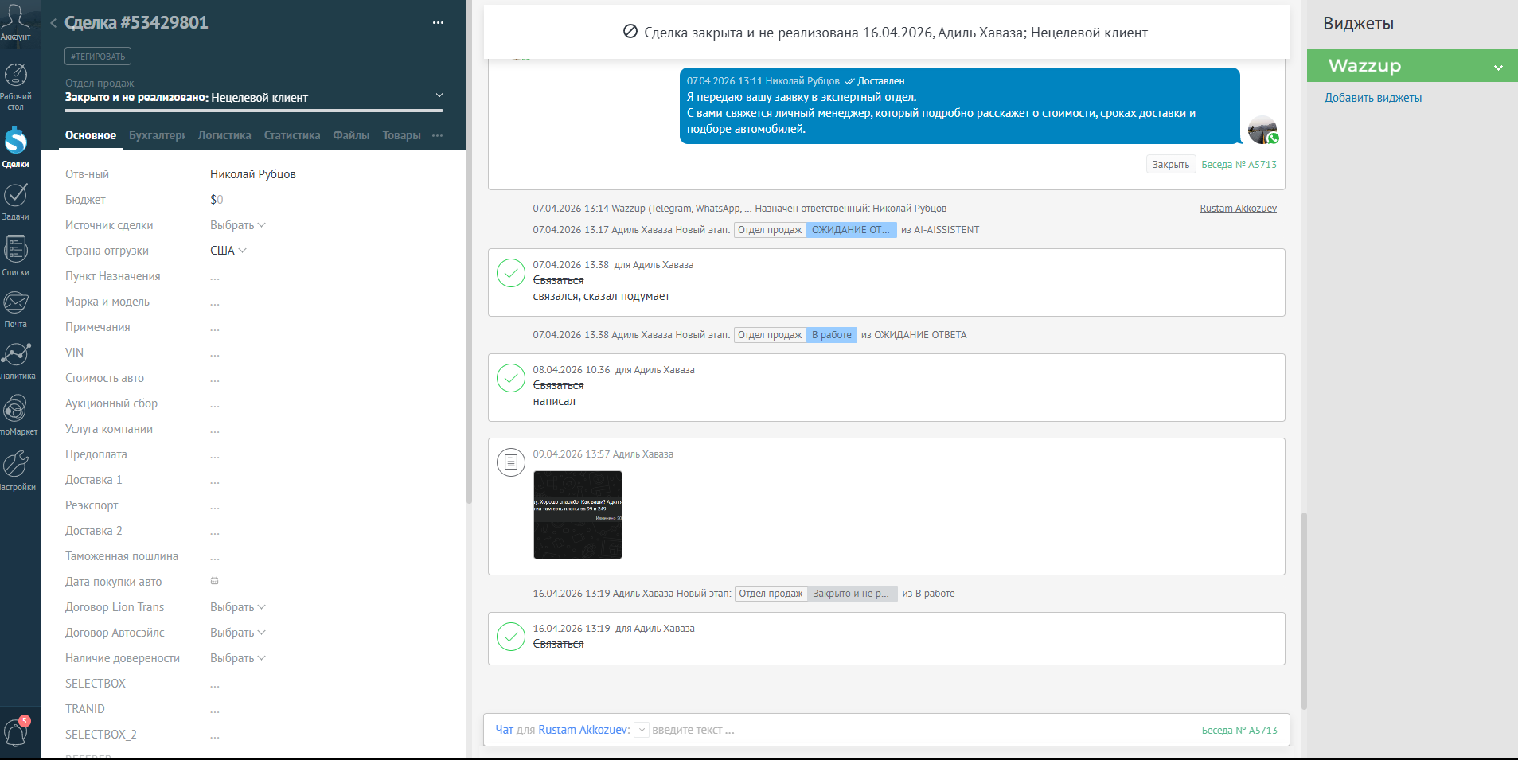This screenshot has height=760, width=1518.
Task: Click sender avatar with WhatsApp badge
Action: [x=1262, y=130]
